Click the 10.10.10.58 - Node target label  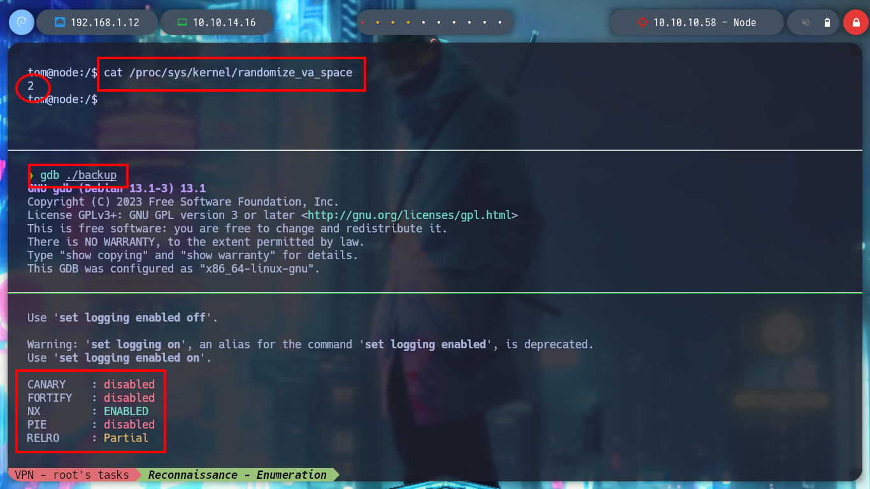pos(704,22)
